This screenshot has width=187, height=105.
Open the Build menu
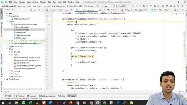(x=49, y=2)
